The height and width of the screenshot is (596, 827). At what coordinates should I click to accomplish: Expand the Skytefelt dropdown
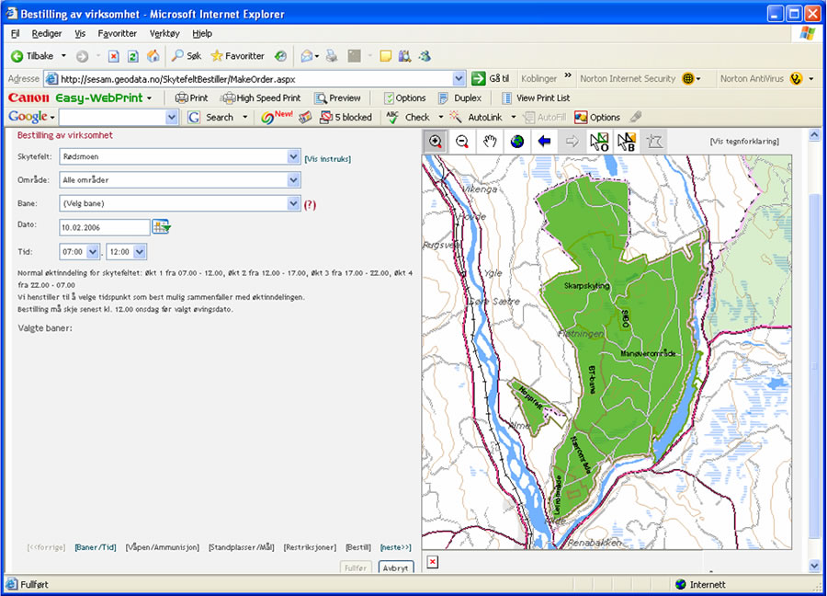click(x=293, y=157)
